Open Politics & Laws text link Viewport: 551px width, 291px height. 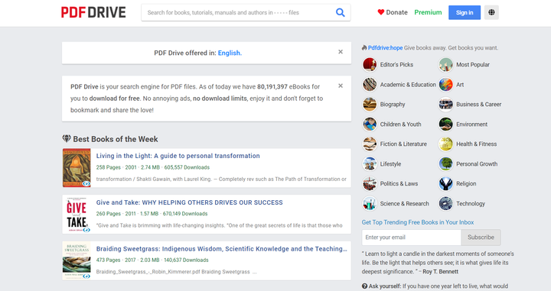click(399, 184)
